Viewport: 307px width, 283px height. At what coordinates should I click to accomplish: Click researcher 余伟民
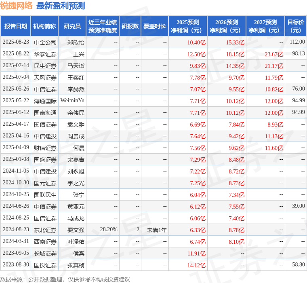click(x=76, y=113)
